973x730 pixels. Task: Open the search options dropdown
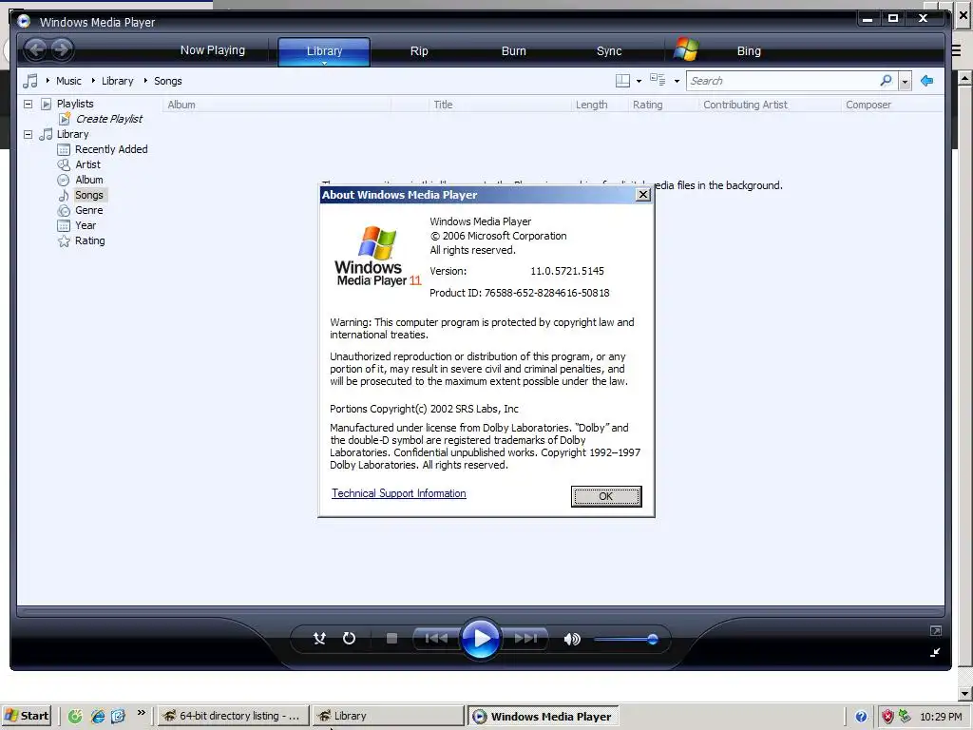[905, 82]
